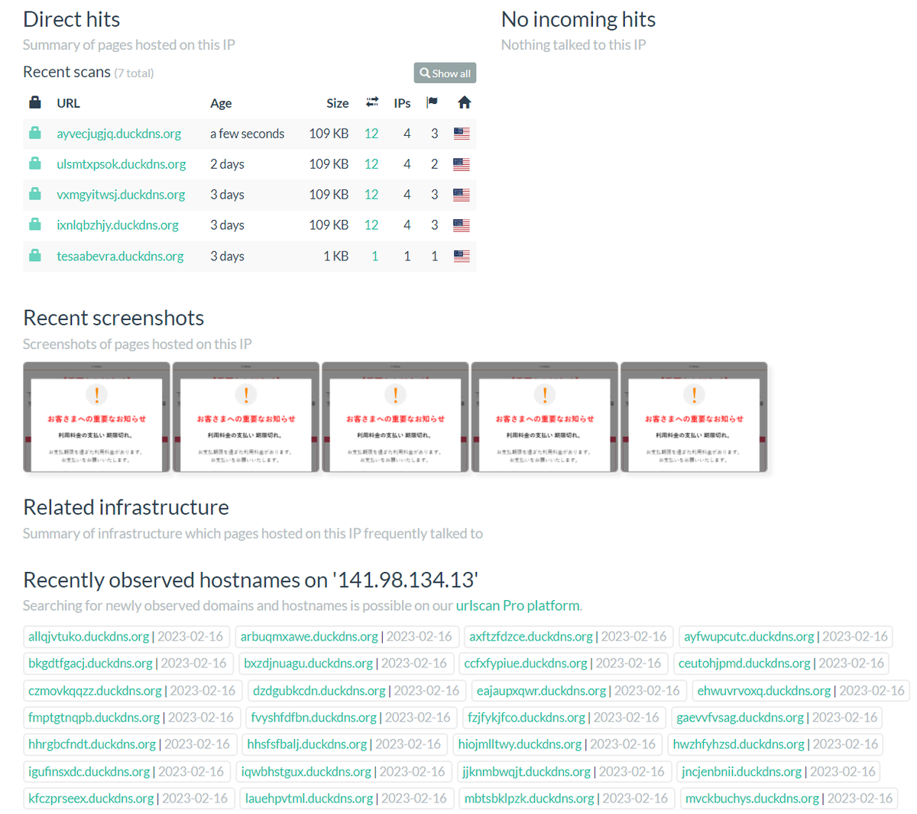917x814 pixels.
Task: Click the Age column header
Action: tap(221, 103)
